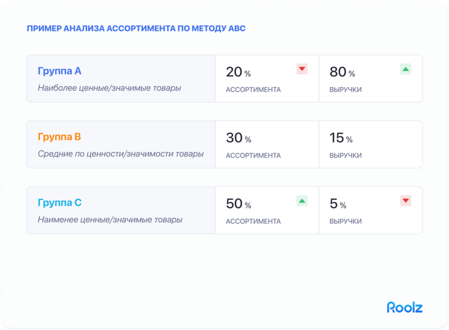
Task: Click the 15 % выручки value
Action: (341, 138)
